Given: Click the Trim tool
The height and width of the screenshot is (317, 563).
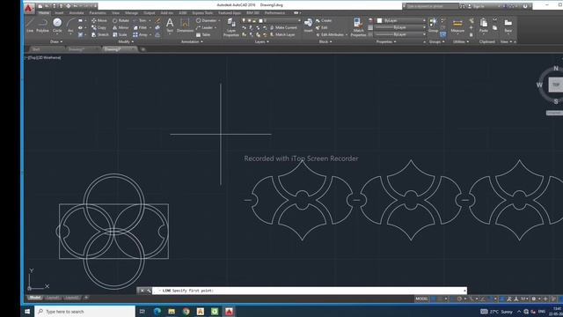Looking at the screenshot, I should 140,21.
